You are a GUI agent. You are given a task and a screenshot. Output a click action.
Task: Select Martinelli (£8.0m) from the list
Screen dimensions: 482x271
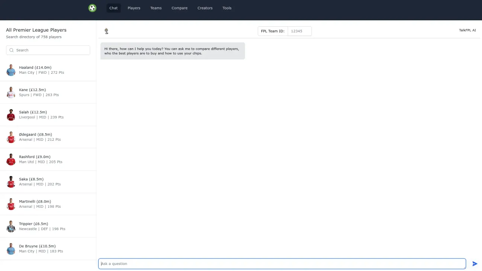tap(48, 204)
